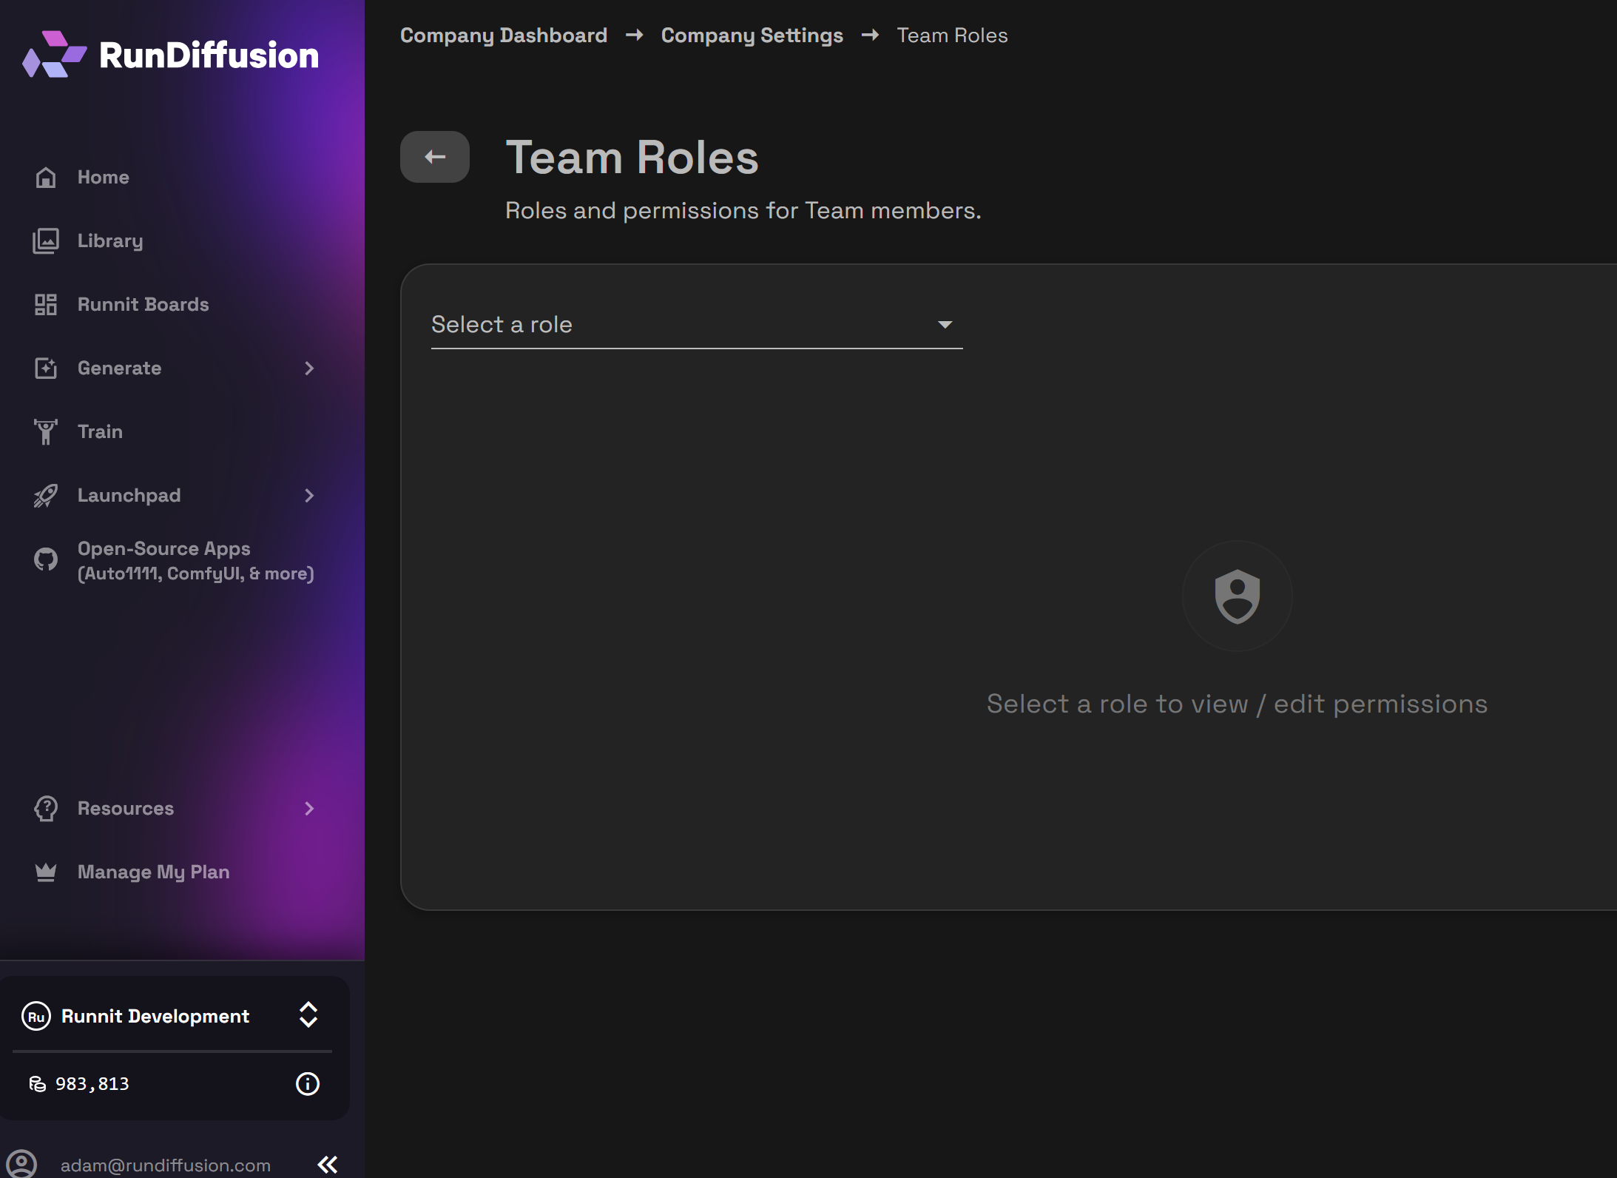The height and width of the screenshot is (1178, 1617).
Task: Open the Runnit Boards menu item
Action: point(143,305)
